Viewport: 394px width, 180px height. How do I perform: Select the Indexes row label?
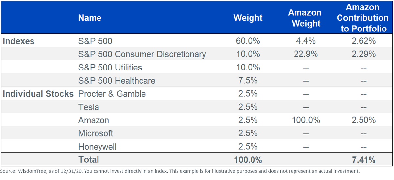pyautogui.click(x=19, y=41)
